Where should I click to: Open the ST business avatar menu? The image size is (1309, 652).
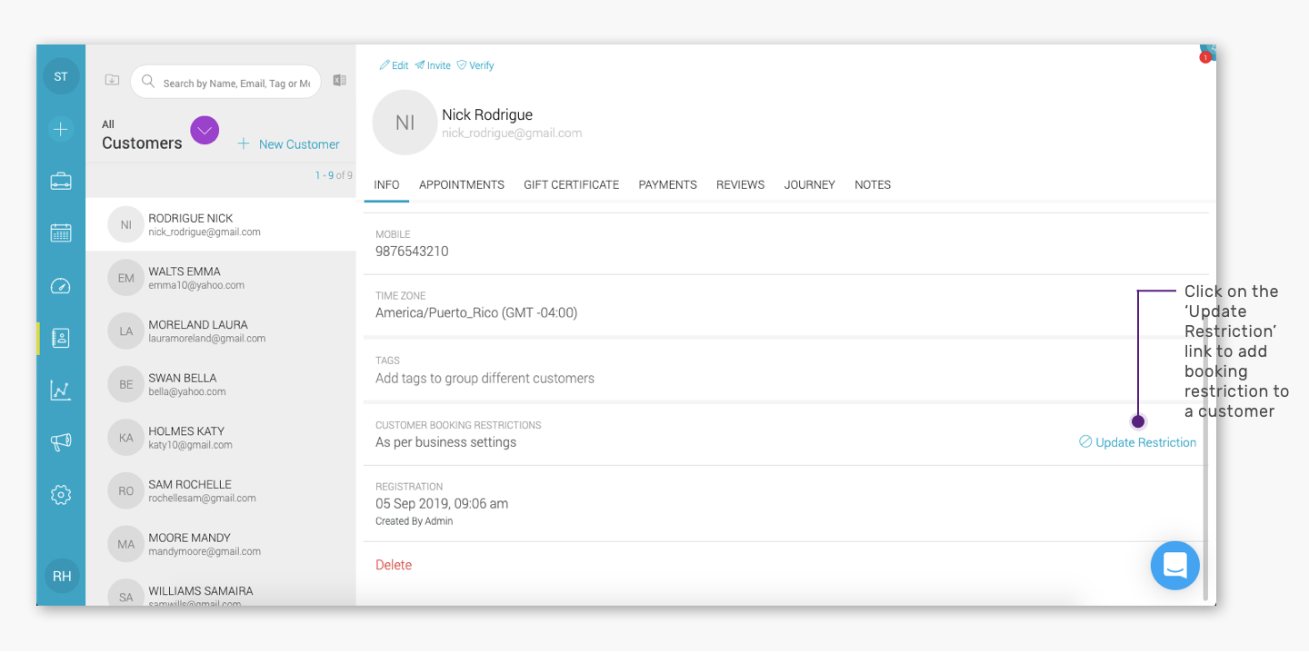(61, 76)
